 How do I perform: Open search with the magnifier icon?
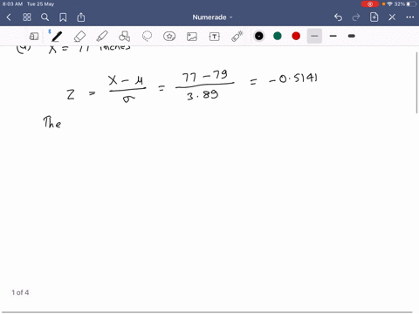coord(45,17)
